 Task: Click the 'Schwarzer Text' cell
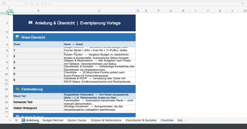point(38,102)
